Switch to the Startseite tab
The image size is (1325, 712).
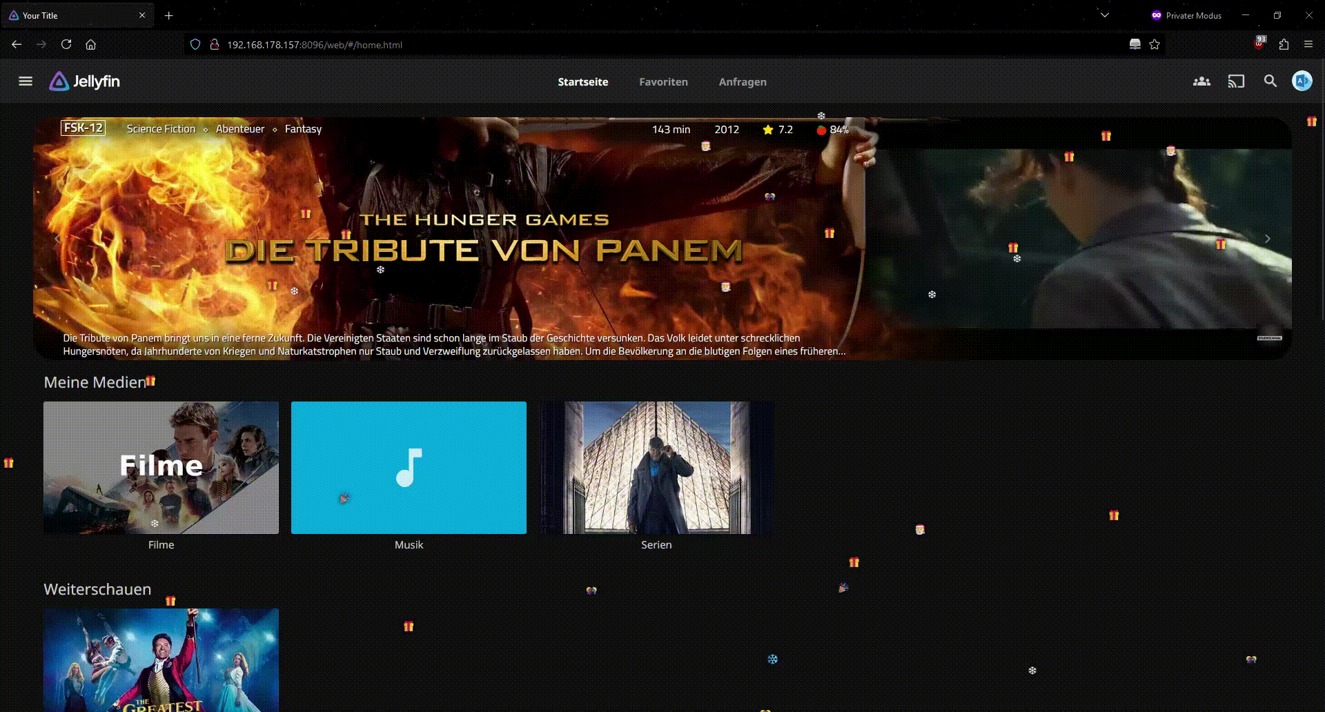click(x=583, y=81)
